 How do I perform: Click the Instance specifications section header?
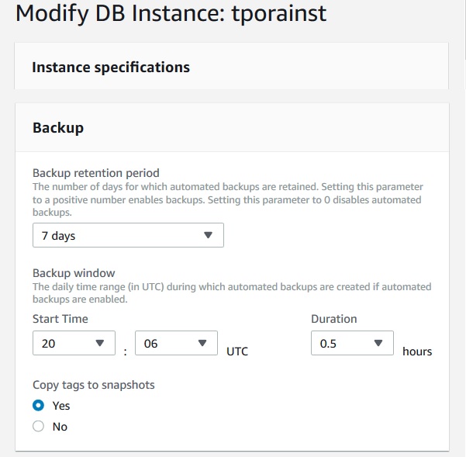tap(111, 67)
